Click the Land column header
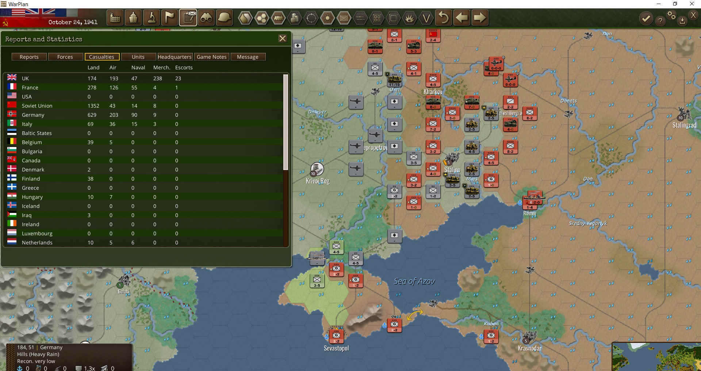Screen dimensions: 701x371 93,67
